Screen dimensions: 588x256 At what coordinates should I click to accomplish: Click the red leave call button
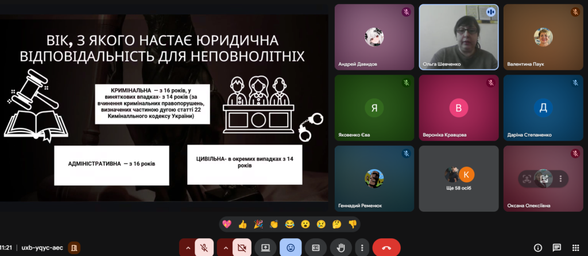[386, 247]
